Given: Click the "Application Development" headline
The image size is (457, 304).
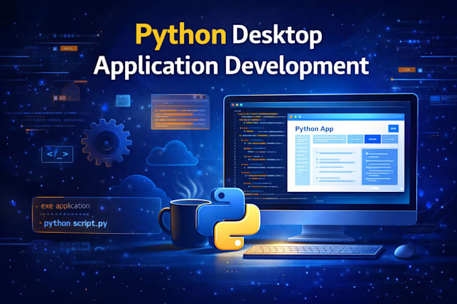Looking at the screenshot, I should pos(231,66).
